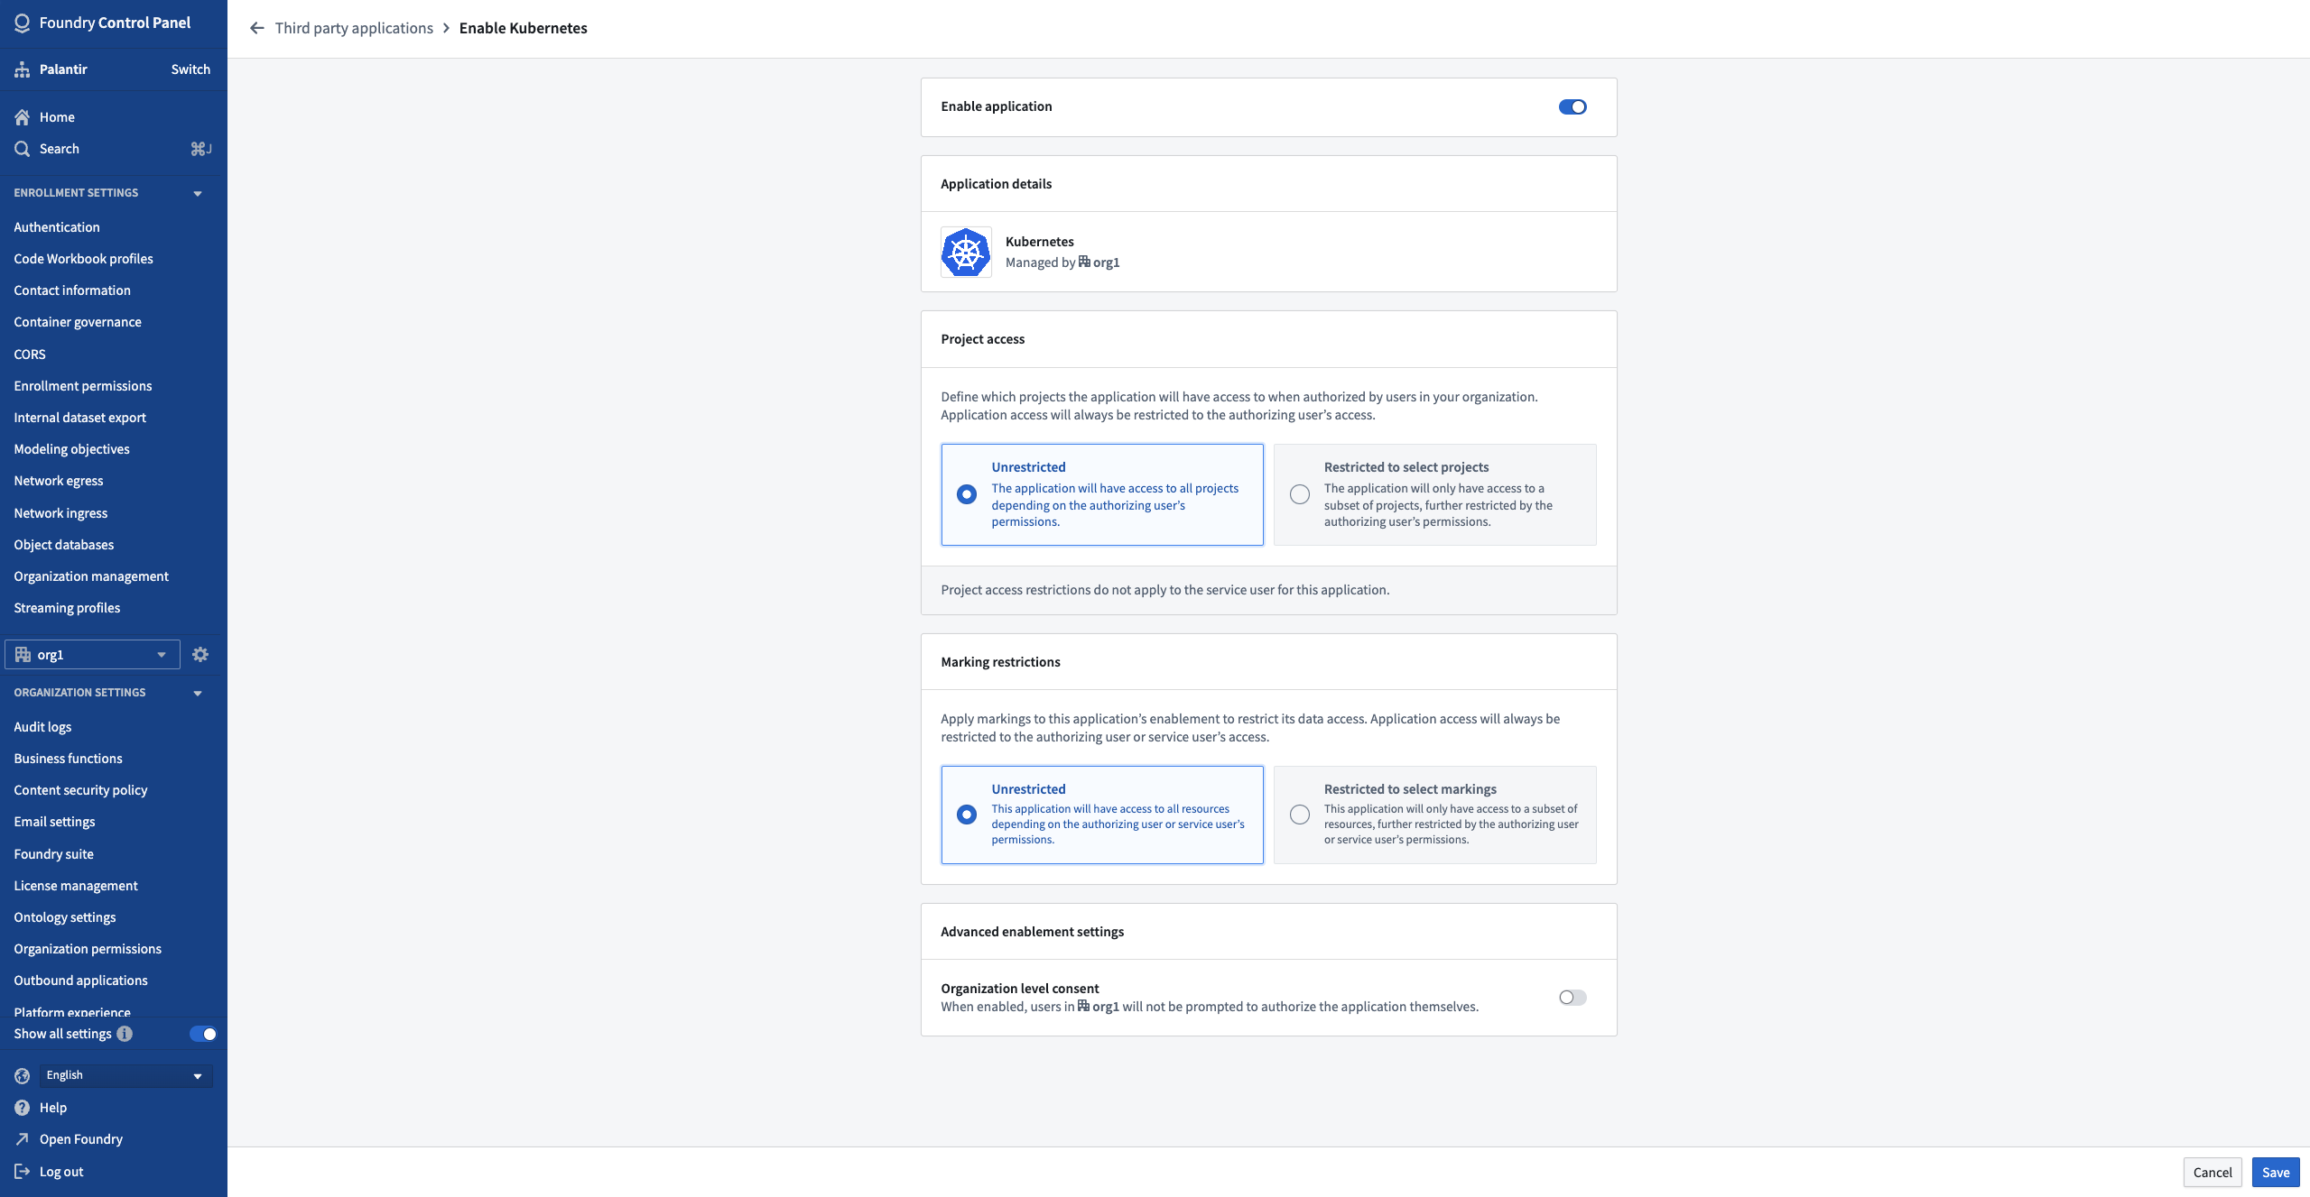Select Unrestricted marking restrictions radio
This screenshot has height=1197, width=2310.
pyautogui.click(x=967, y=815)
